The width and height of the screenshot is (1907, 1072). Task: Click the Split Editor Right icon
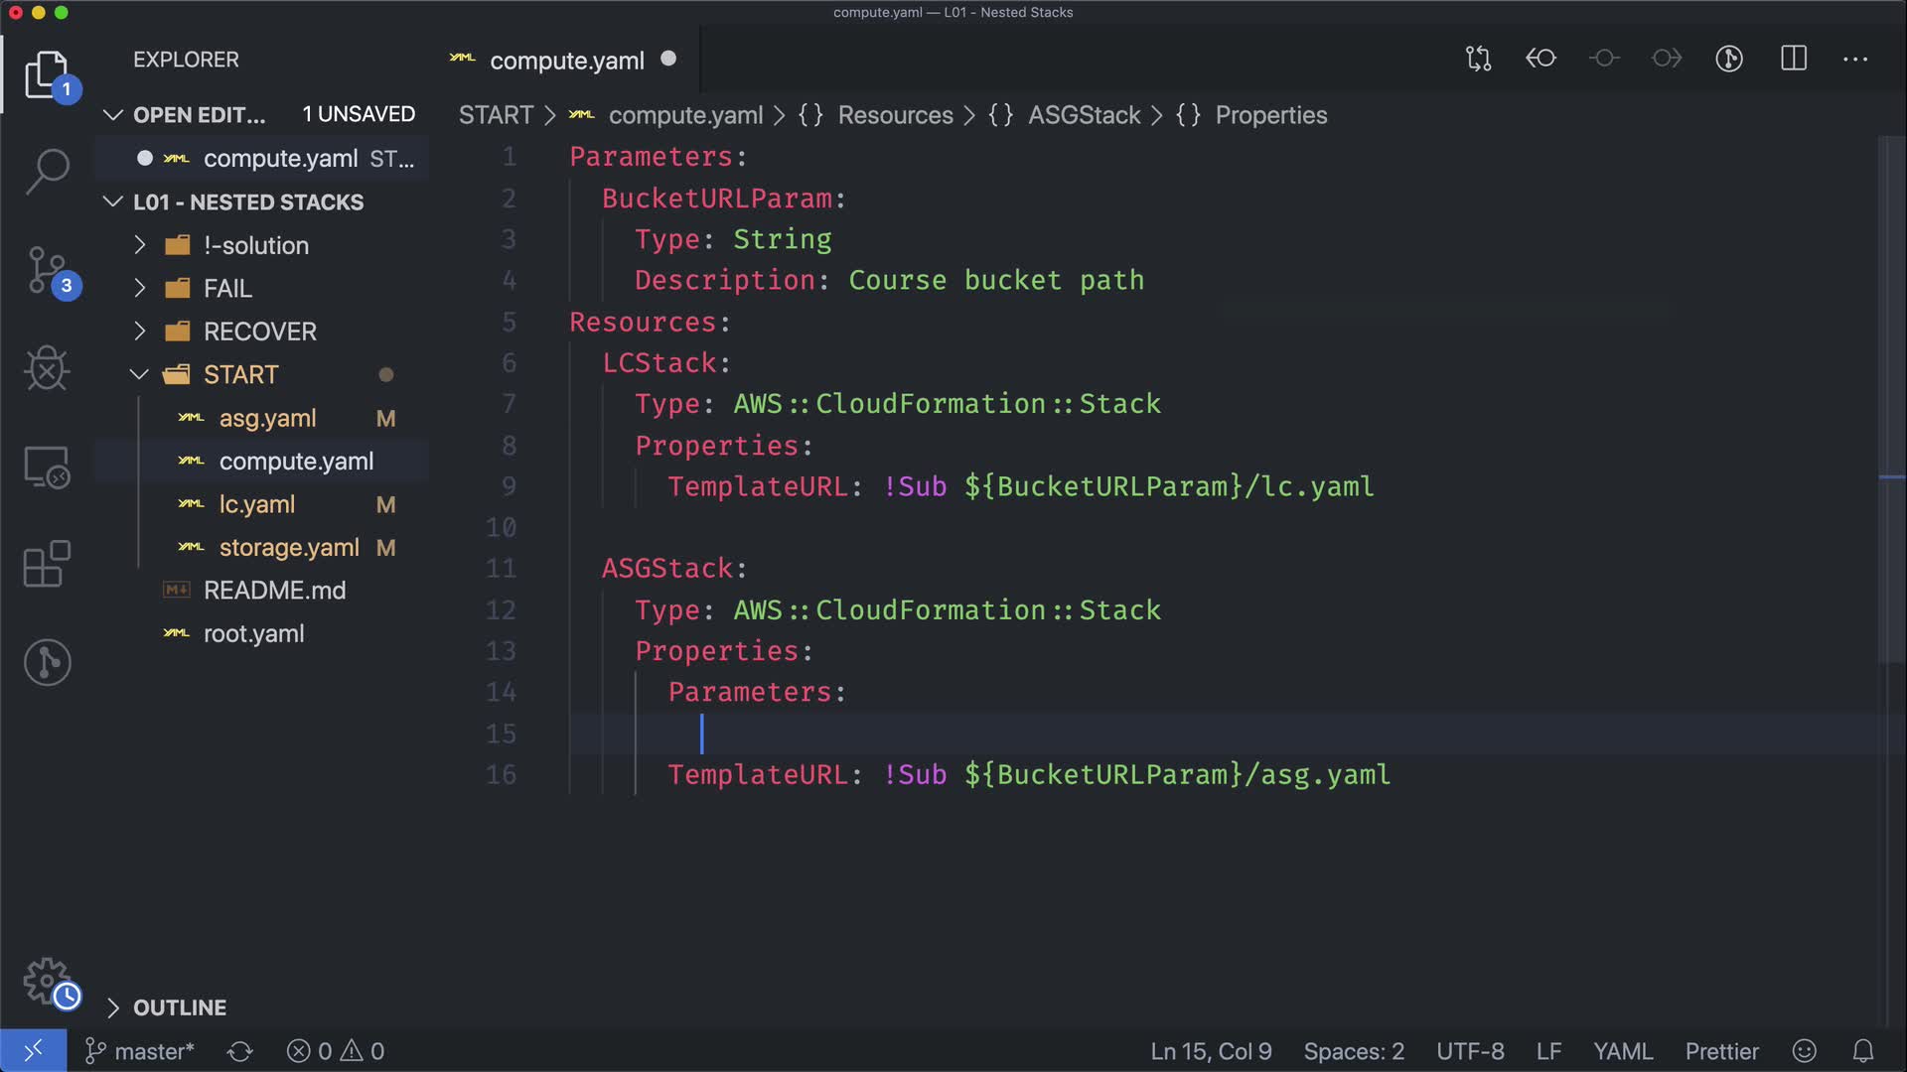(x=1793, y=59)
